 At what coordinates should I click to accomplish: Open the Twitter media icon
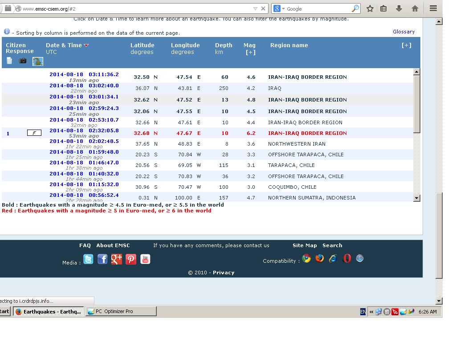coord(88,259)
